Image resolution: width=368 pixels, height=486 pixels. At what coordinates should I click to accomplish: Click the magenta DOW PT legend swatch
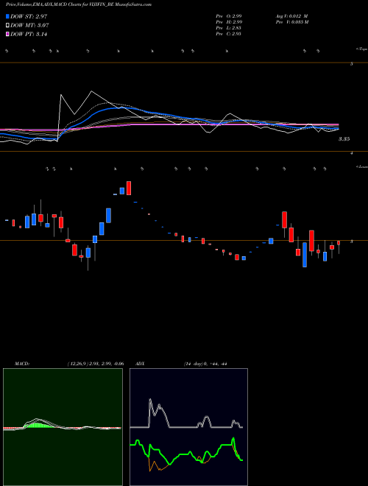[x=7, y=34]
